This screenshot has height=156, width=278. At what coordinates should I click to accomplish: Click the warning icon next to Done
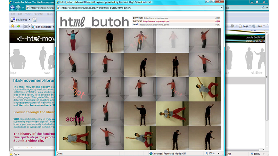click(11, 154)
